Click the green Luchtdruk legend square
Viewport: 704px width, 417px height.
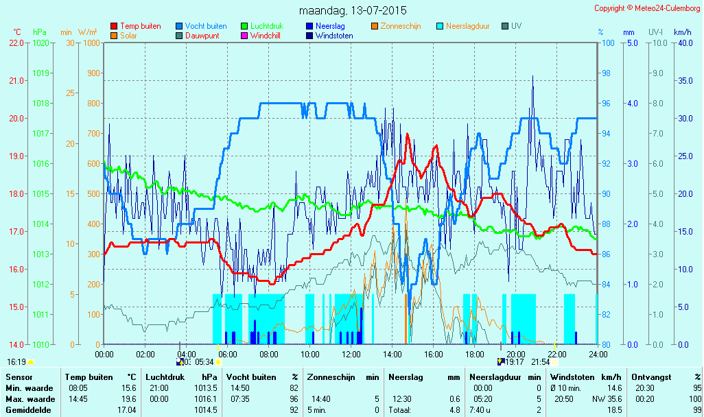coord(244,27)
